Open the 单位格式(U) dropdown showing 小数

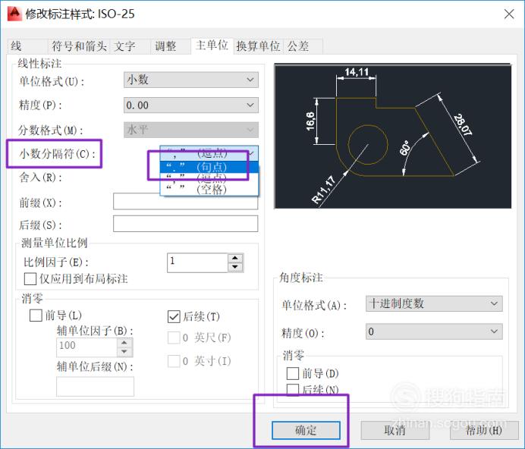click(x=191, y=80)
